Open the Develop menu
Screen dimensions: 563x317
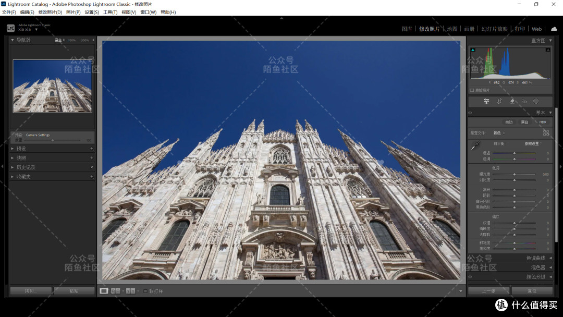click(x=50, y=12)
